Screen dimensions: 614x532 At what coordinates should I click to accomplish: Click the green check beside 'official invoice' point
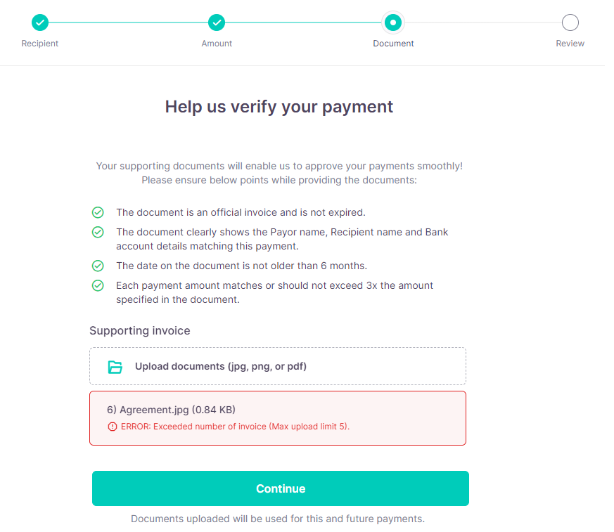tap(98, 212)
